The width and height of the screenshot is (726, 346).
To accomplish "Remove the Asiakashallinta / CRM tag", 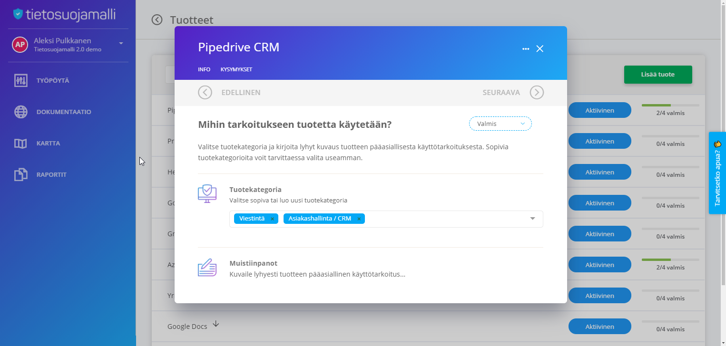I will point(359,219).
